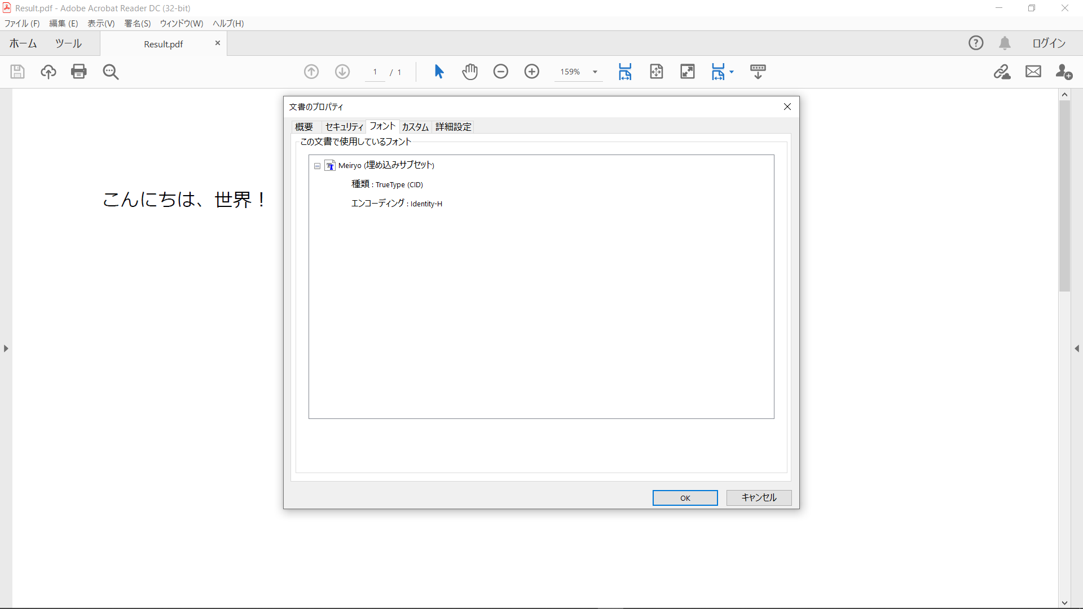Open the 編集 (E) menu
This screenshot has width=1083, height=609.
(x=64, y=23)
